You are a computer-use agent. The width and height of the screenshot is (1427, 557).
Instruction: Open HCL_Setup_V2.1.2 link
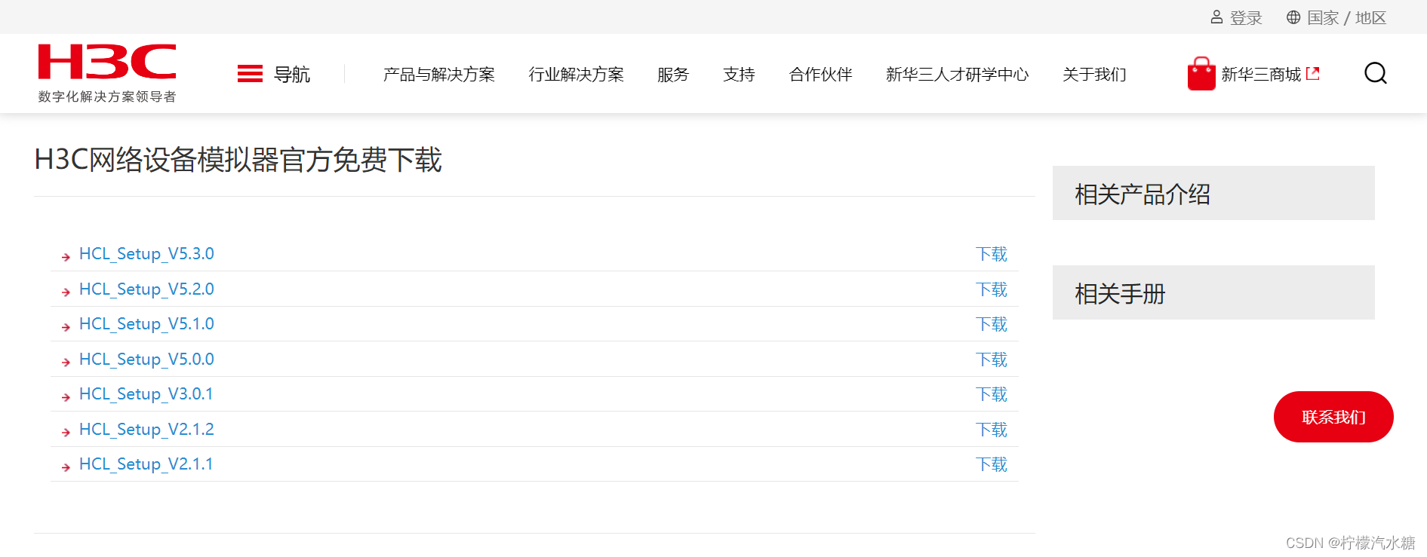(x=146, y=430)
